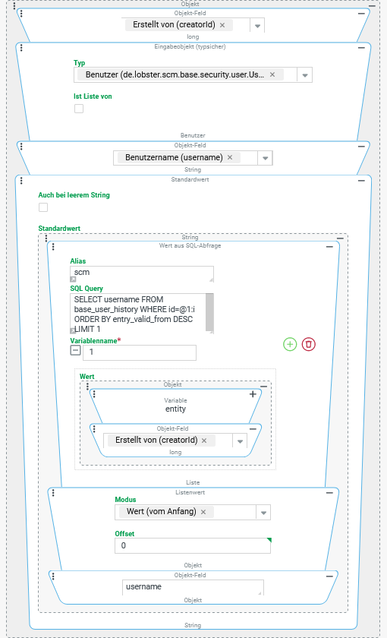Open drag-handle menu of Listenwert block
The height and width of the screenshot is (638, 387).
point(53,493)
